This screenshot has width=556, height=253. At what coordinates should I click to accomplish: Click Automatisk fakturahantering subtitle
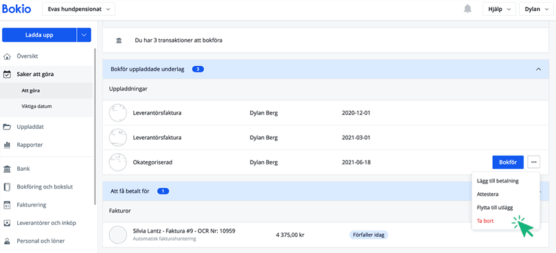164,239
